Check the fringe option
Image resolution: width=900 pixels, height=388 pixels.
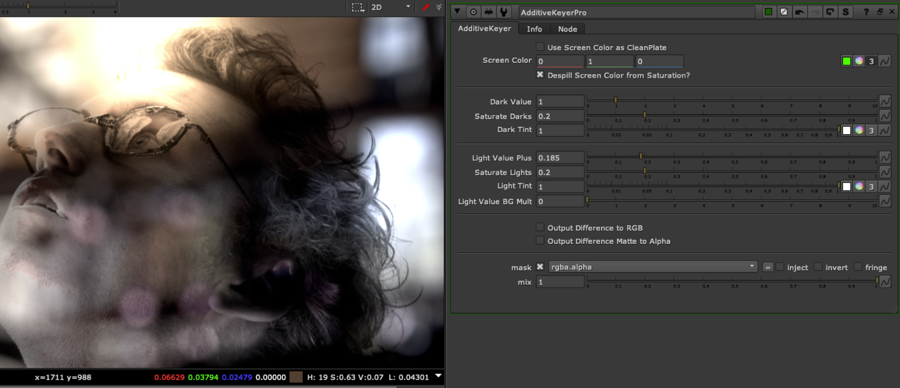tap(858, 267)
